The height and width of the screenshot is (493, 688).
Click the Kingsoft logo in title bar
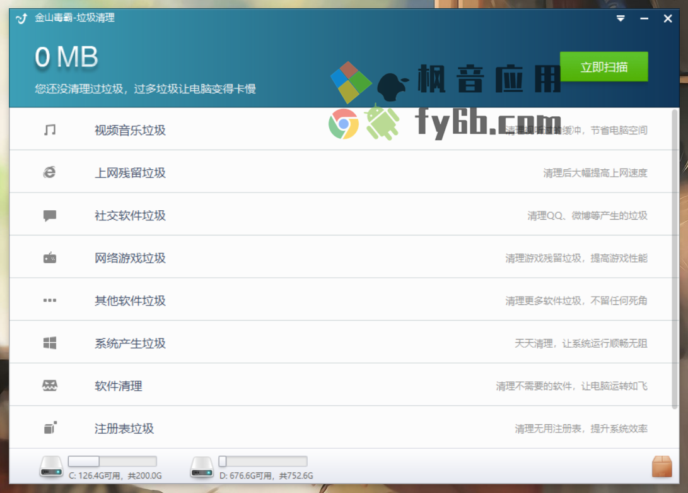click(21, 18)
